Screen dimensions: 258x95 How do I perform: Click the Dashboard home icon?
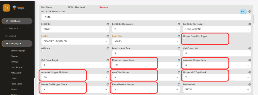[7, 21]
